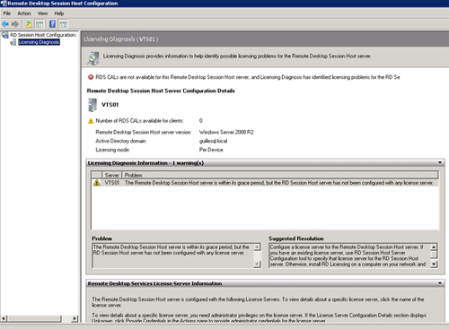Screen dimensions: 449x329
Task: Open the Help menu
Action: (x=59, y=13)
